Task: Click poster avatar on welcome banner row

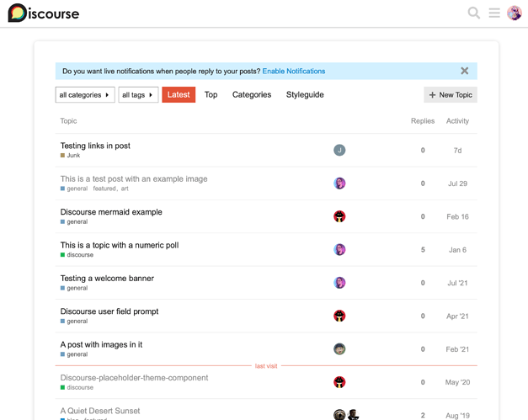Action: point(339,283)
